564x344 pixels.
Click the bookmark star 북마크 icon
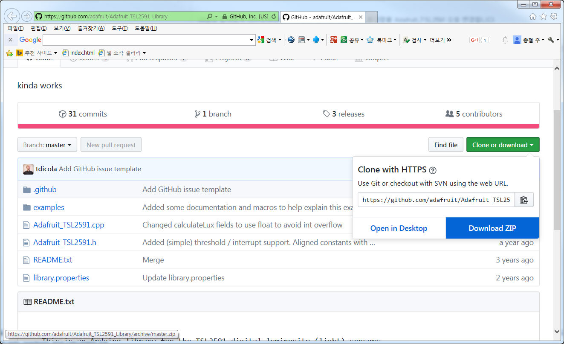370,40
